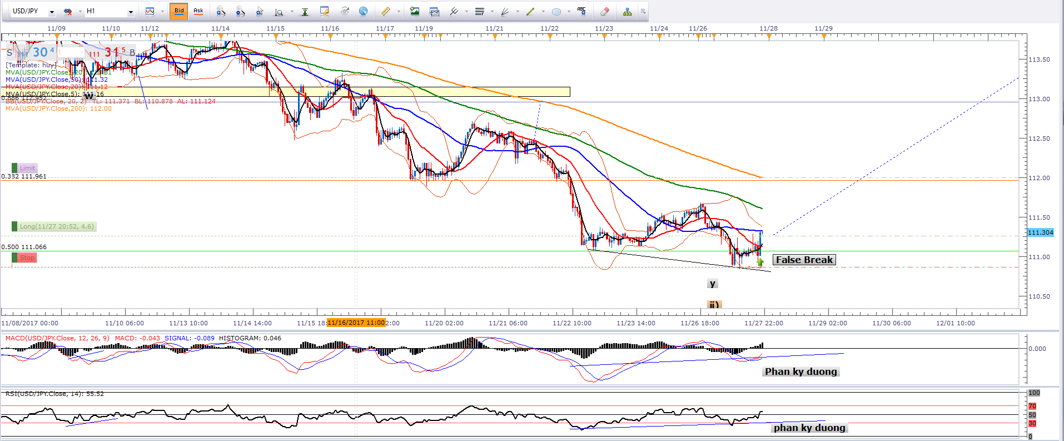Select the eraser tool in the toolbar
The height and width of the screenshot is (441, 1064).
(605, 11)
